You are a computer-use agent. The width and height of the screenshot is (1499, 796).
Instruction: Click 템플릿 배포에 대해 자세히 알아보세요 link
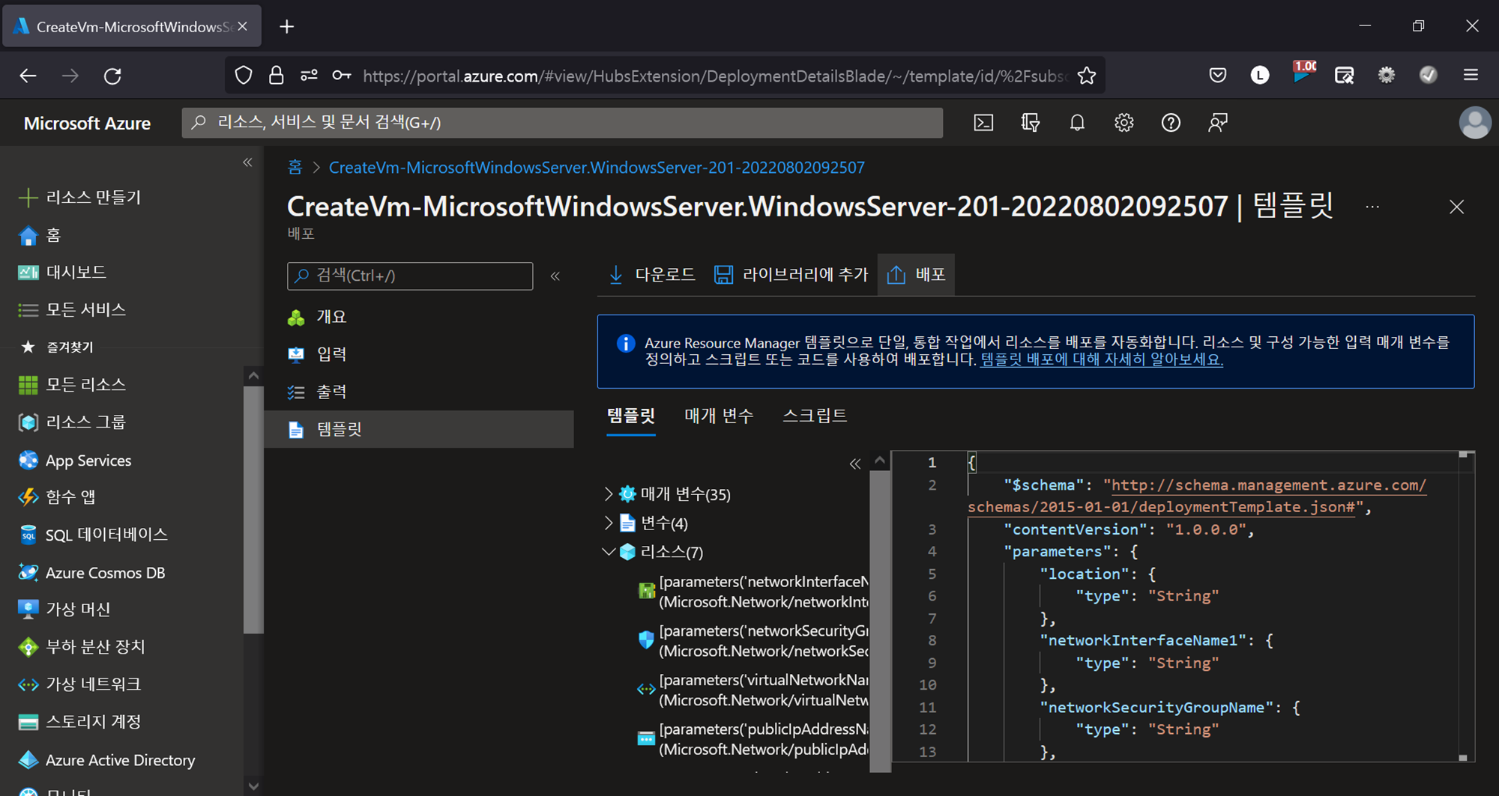click(1101, 359)
